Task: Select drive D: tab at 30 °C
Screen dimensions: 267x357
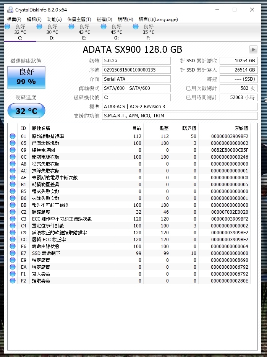Action: [x=52, y=32]
